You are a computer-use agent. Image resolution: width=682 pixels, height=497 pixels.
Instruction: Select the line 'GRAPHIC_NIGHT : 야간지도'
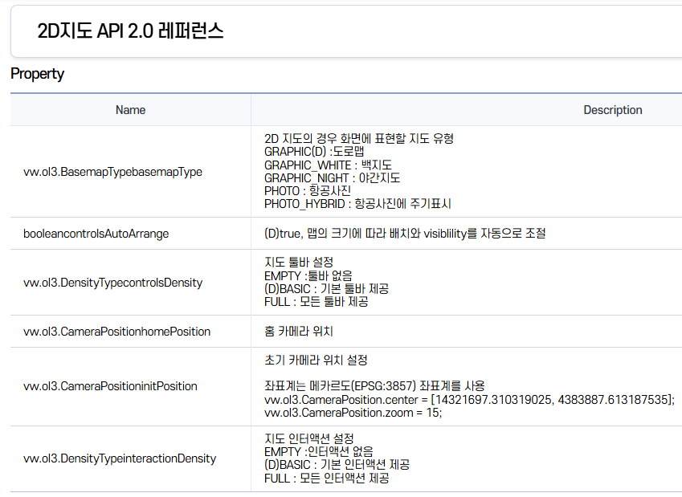coord(332,178)
